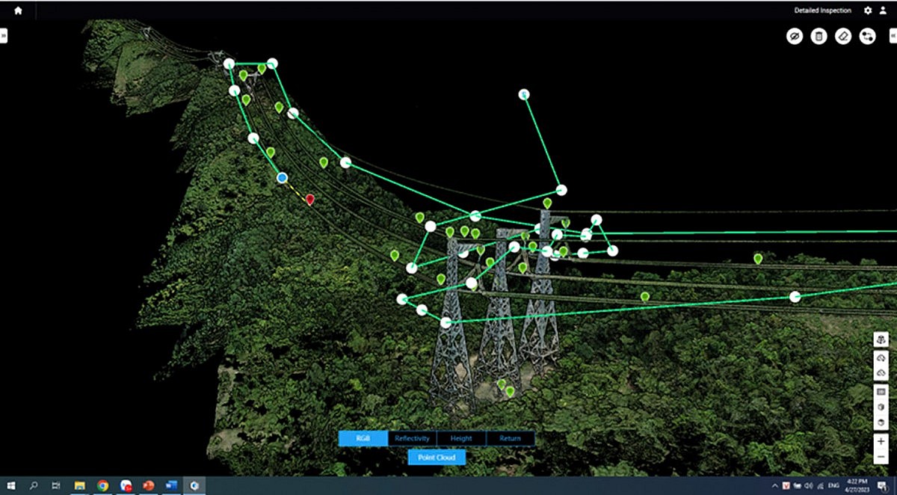
Task: Select the trash delete tool
Action: tap(818, 36)
